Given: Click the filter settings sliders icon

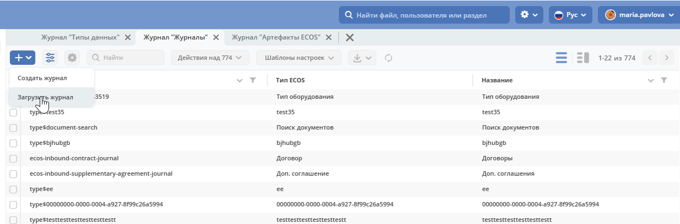Looking at the screenshot, I should click(50, 58).
